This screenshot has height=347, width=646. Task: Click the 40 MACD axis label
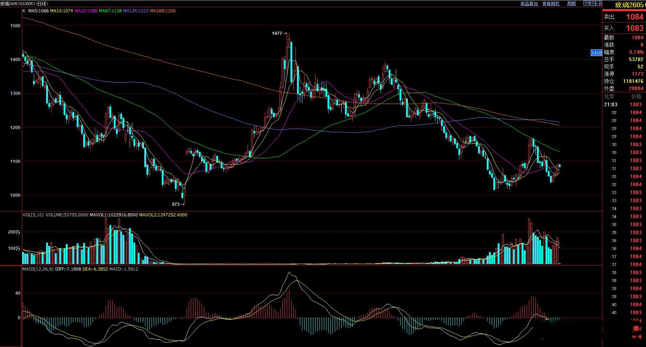click(18, 293)
